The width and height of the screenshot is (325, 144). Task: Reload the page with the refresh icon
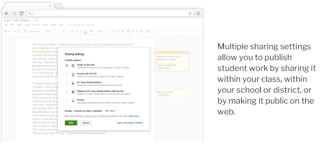(x=21, y=13)
